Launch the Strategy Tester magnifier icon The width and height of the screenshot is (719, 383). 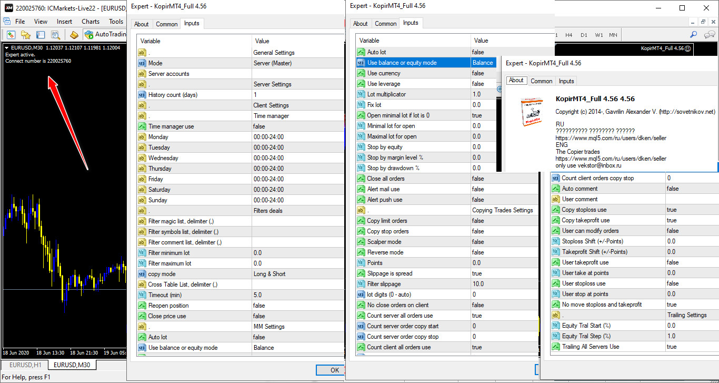click(x=55, y=35)
